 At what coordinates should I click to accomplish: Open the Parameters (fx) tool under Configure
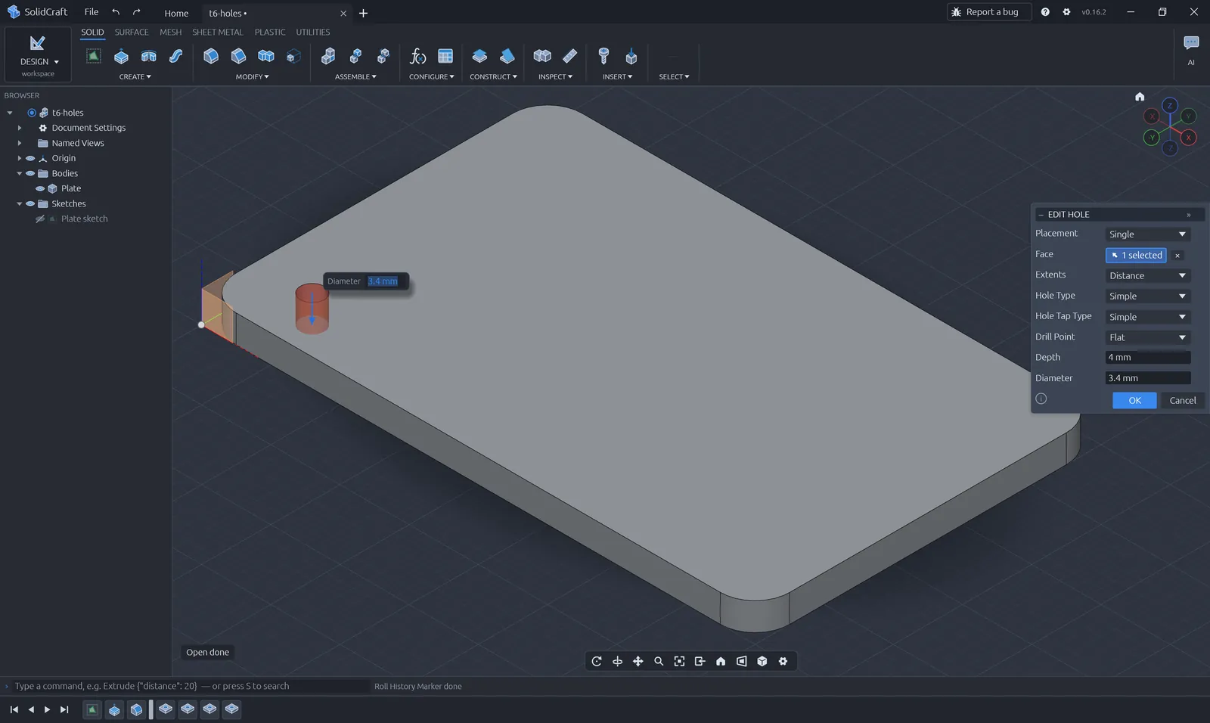pyautogui.click(x=417, y=56)
